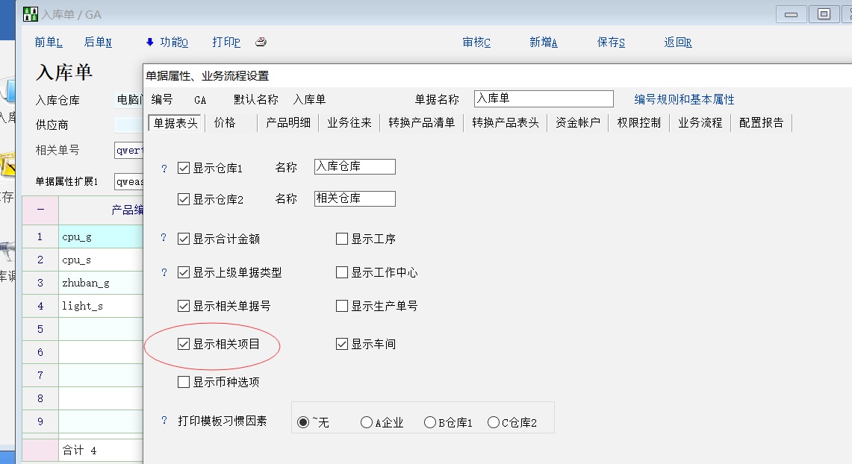Click the 单据名称 input field
852x464 pixels.
[543, 99]
